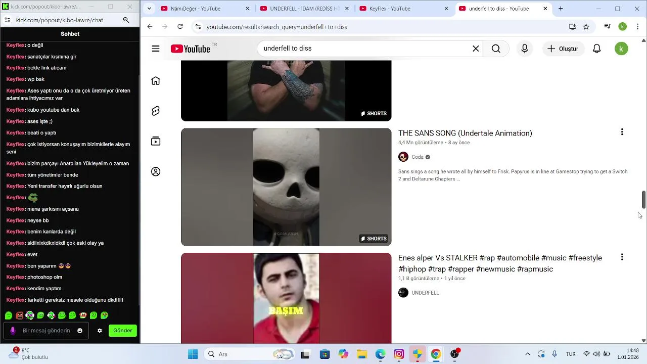Start YouTube voice search with microphone
This screenshot has width=647, height=364.
[525, 49]
